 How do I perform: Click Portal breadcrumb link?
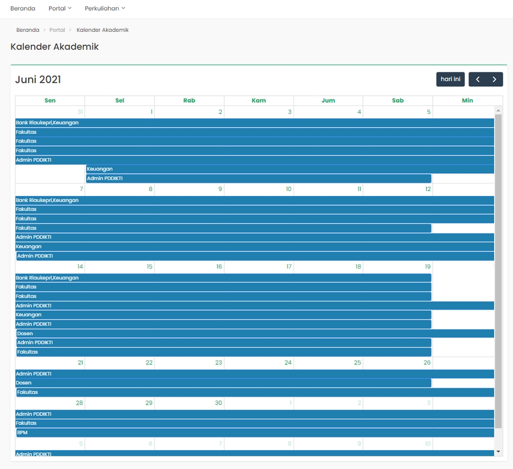57,30
